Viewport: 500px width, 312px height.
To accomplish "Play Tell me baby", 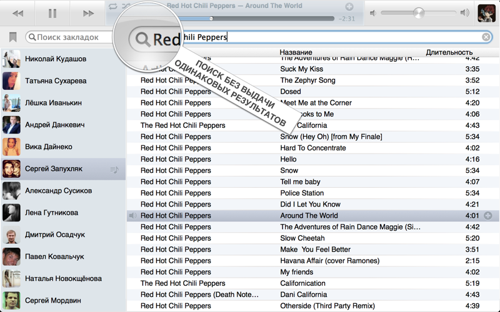I will (x=300, y=182).
